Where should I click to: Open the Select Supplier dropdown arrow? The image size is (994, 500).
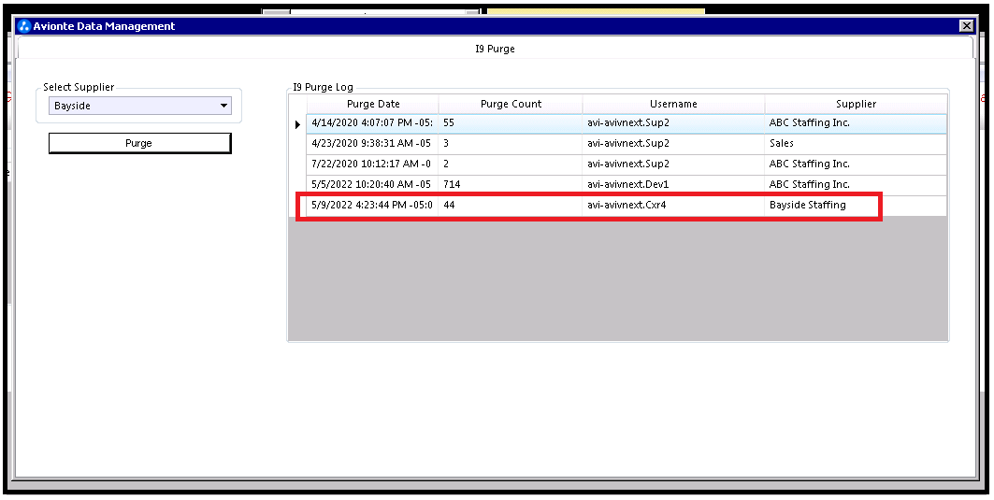pos(223,106)
